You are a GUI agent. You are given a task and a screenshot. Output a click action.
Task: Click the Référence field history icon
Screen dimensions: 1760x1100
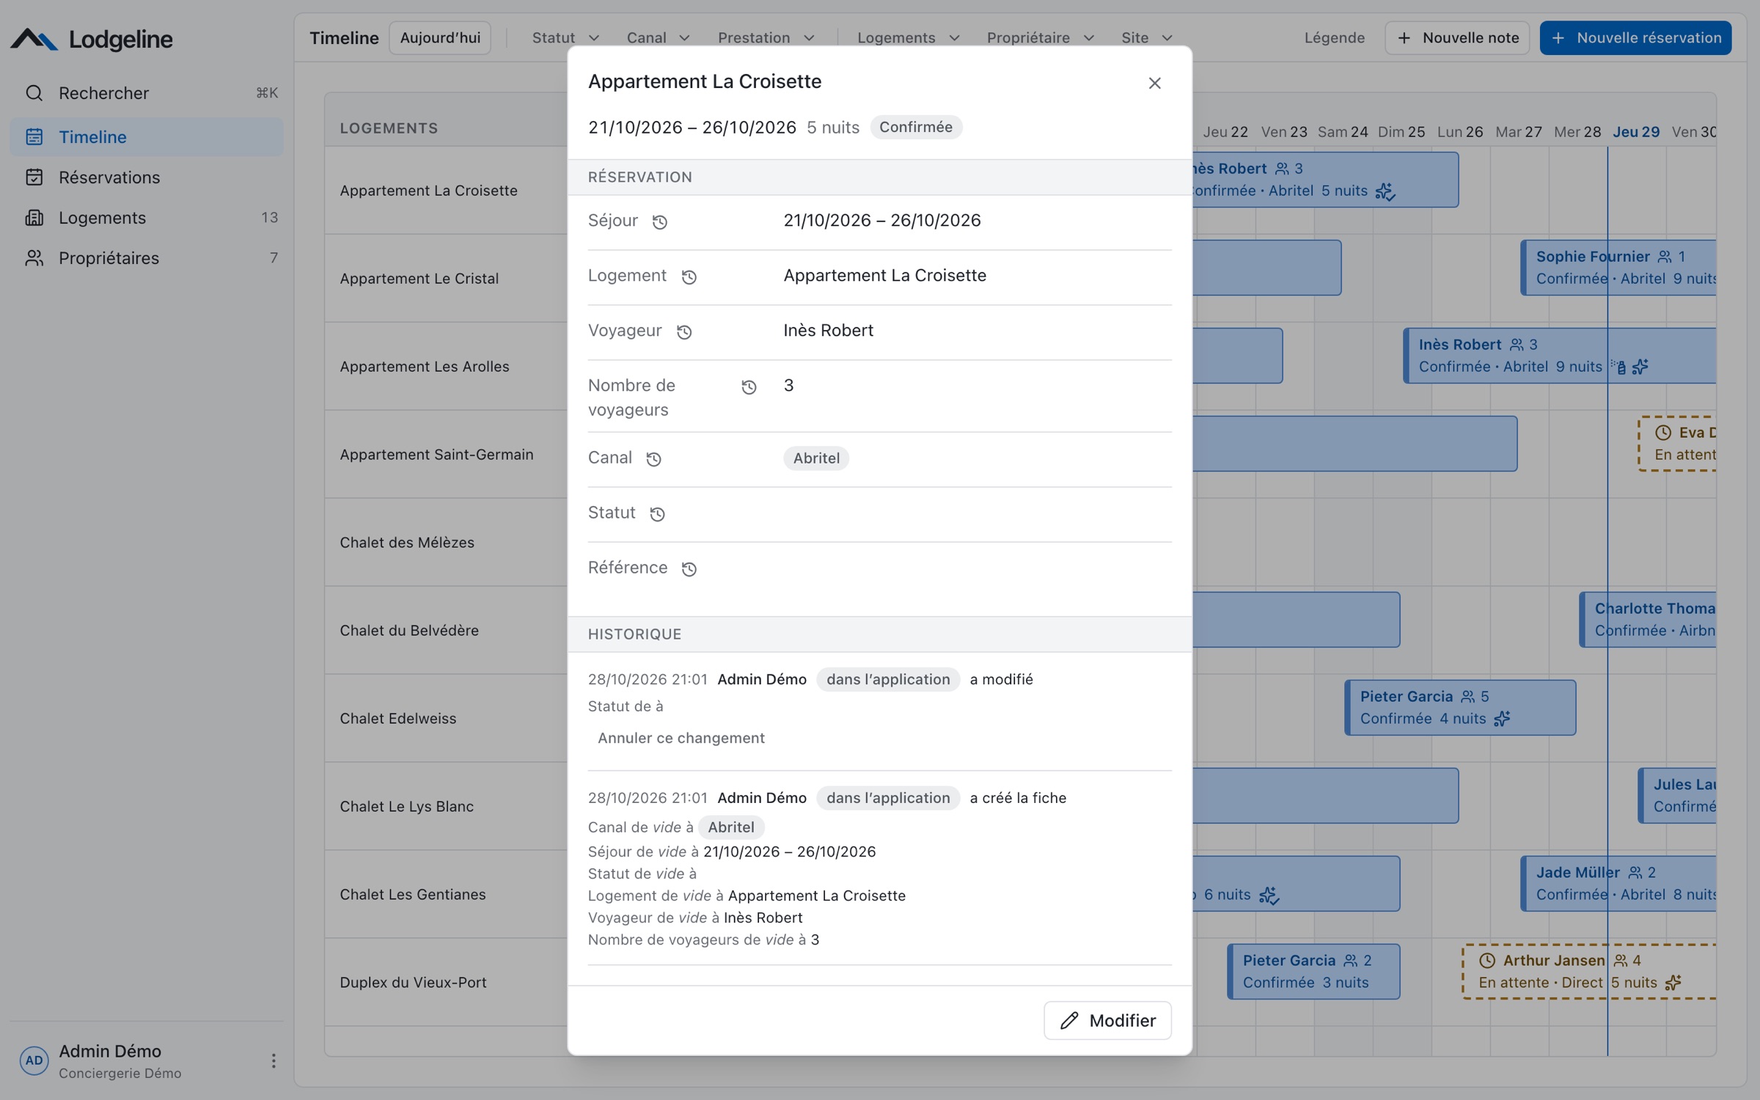(x=689, y=568)
